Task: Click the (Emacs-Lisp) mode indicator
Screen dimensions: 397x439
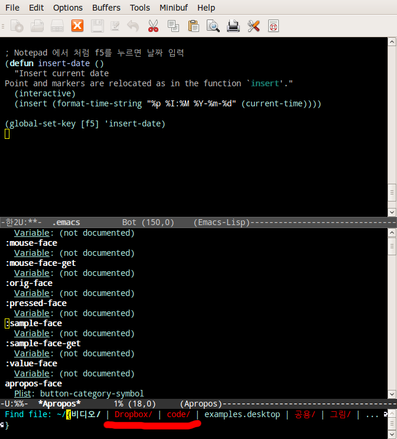Action: [222, 223]
